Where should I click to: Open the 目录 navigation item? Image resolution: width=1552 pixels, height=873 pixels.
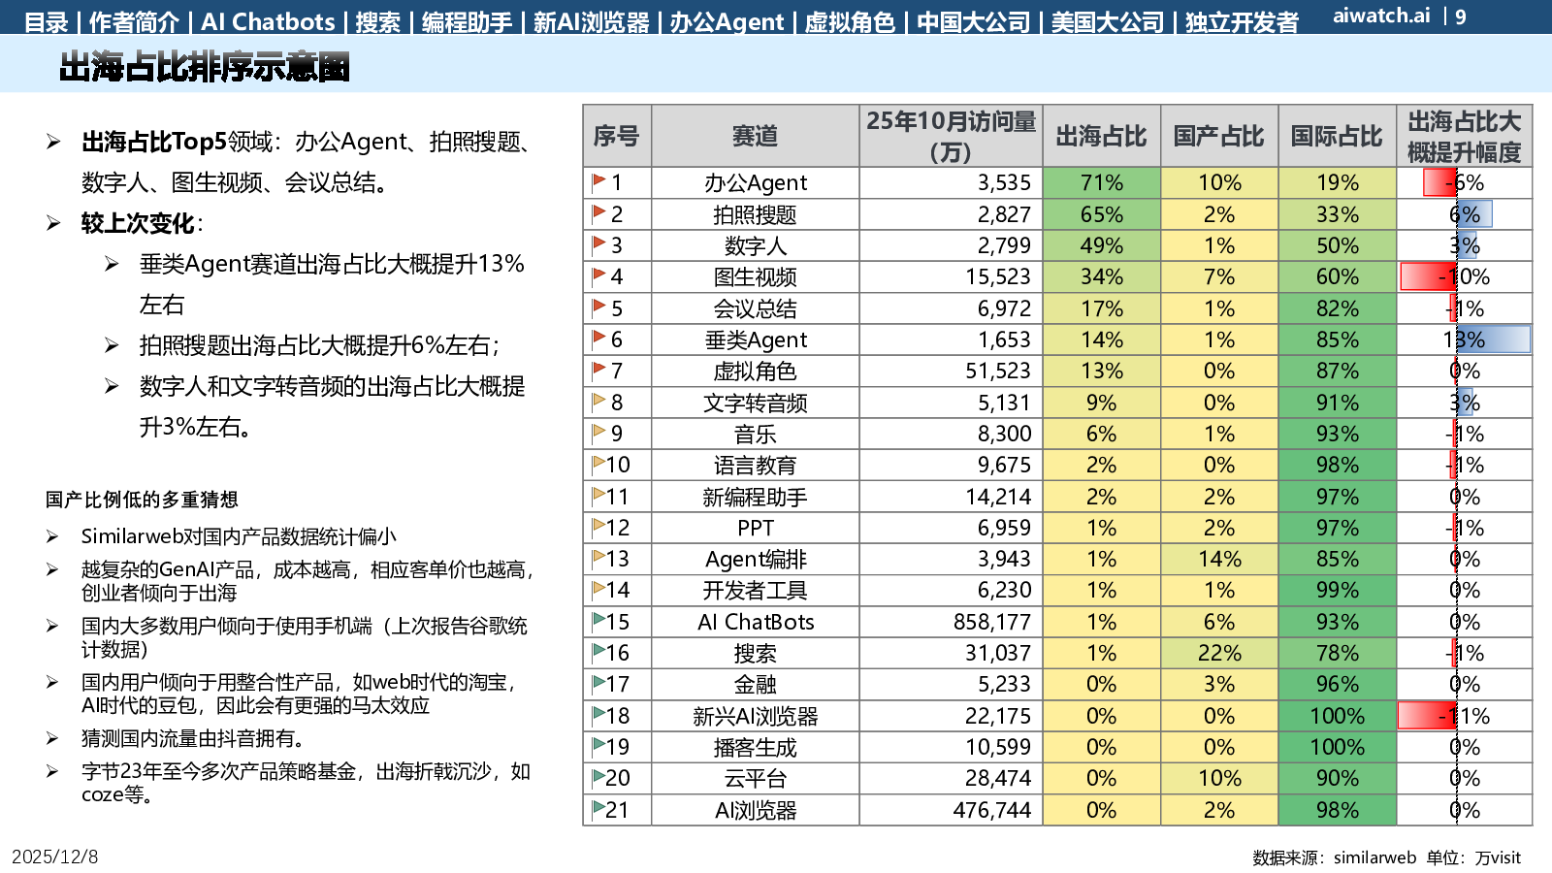point(46,21)
